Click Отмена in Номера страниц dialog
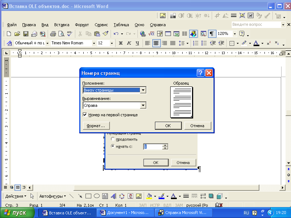The image size is (291, 218). click(198, 126)
